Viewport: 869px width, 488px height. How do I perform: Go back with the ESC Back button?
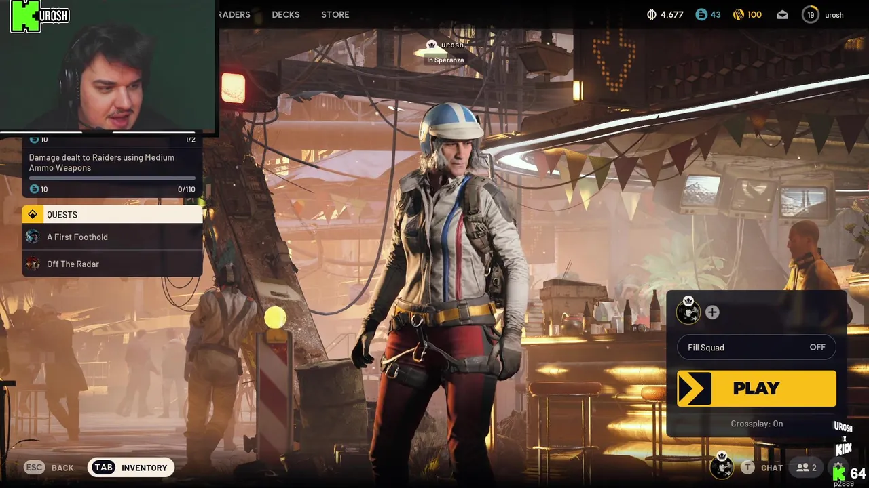[x=49, y=468]
